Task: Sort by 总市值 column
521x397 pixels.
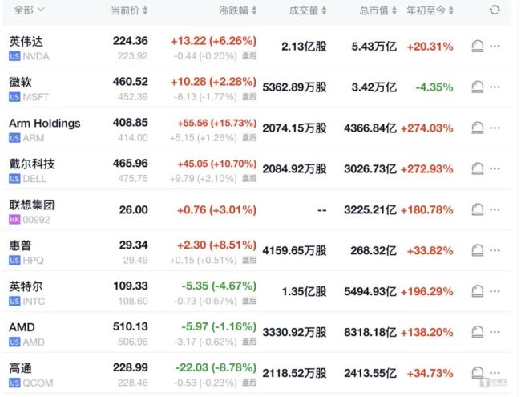Action: (378, 10)
